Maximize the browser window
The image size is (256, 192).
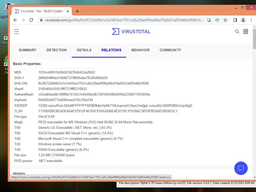coord(242,8)
